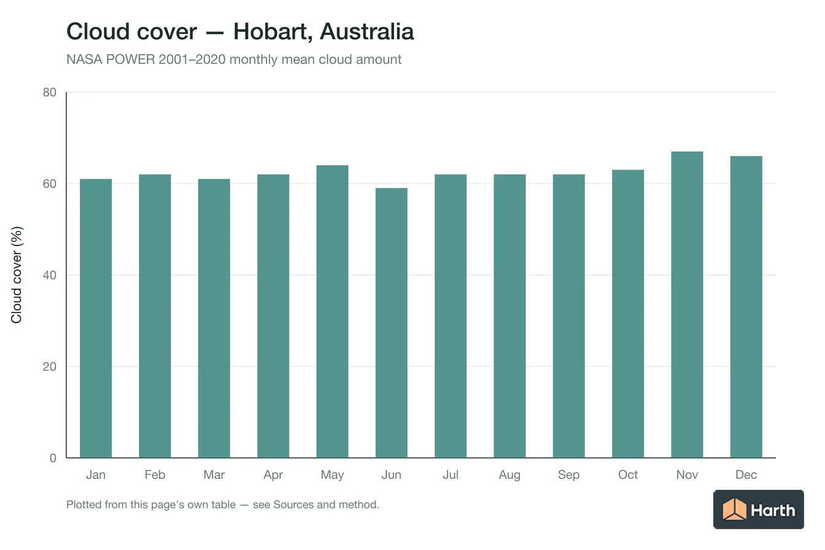Click the Oct bar in the chart
This screenshot has width=825, height=550.
pyautogui.click(x=628, y=314)
